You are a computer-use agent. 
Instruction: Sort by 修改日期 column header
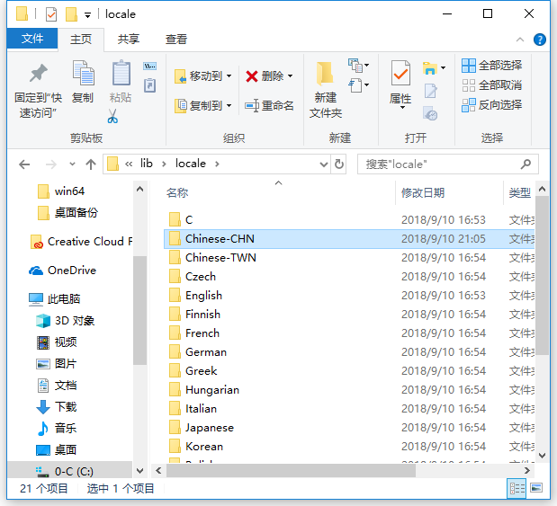[423, 193]
